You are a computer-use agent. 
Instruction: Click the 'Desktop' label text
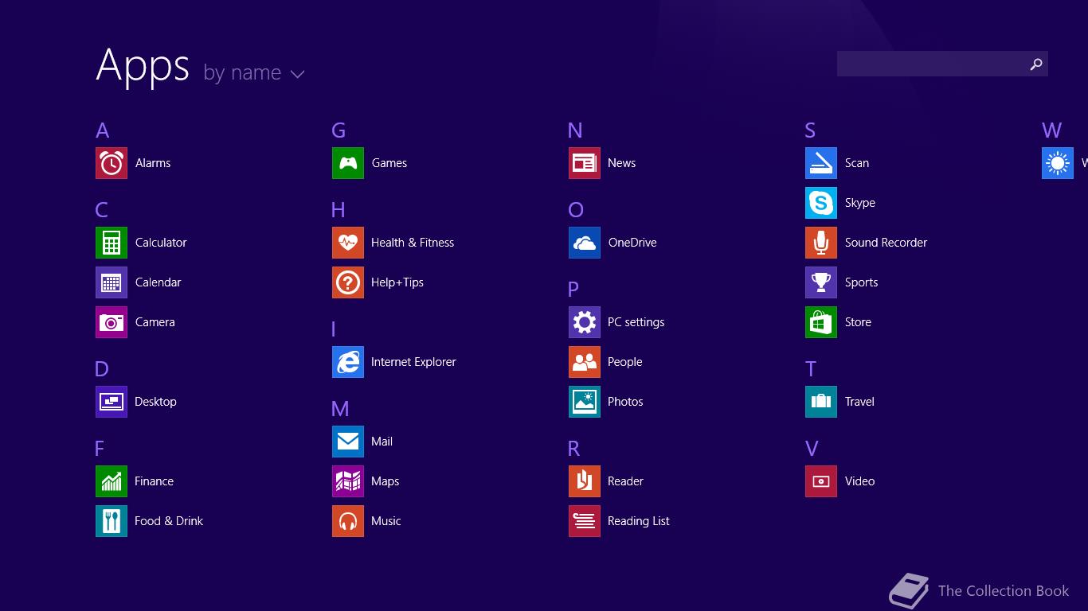[155, 402]
